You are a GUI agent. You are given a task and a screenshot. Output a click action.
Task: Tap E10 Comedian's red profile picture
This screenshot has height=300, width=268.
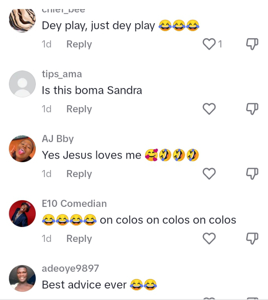22,214
